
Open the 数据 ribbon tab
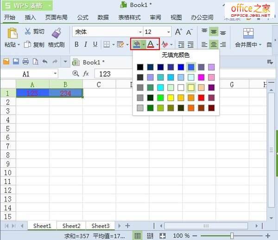tap(103, 18)
